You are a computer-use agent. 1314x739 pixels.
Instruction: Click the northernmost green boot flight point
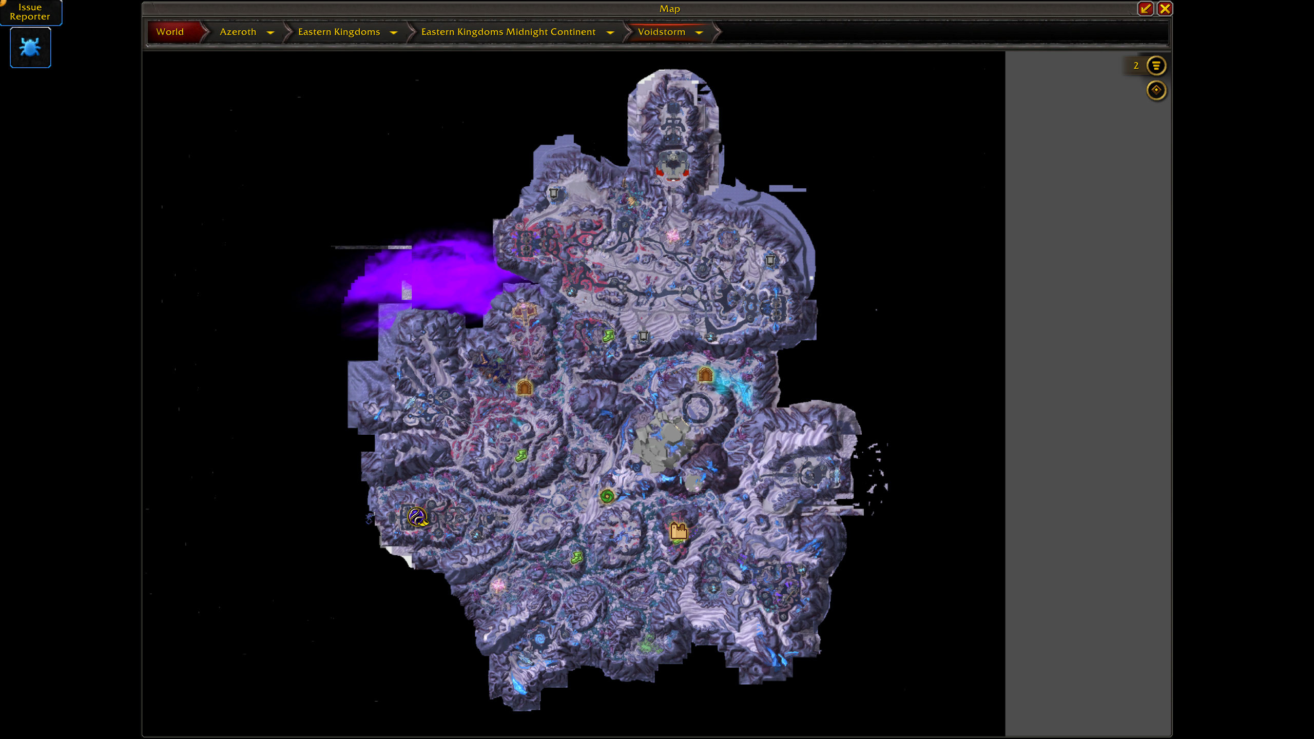pyautogui.click(x=608, y=336)
